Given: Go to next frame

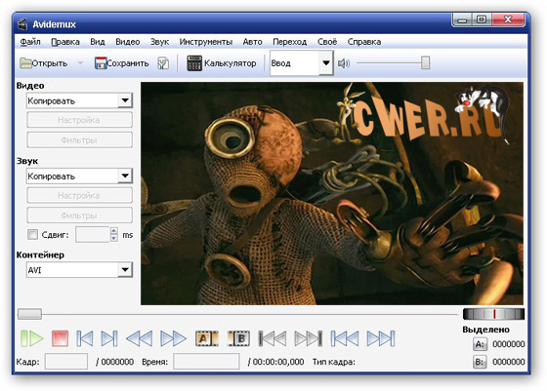Looking at the screenshot, I should (x=109, y=338).
